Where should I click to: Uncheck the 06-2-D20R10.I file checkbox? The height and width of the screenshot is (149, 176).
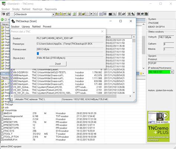(12, 72)
